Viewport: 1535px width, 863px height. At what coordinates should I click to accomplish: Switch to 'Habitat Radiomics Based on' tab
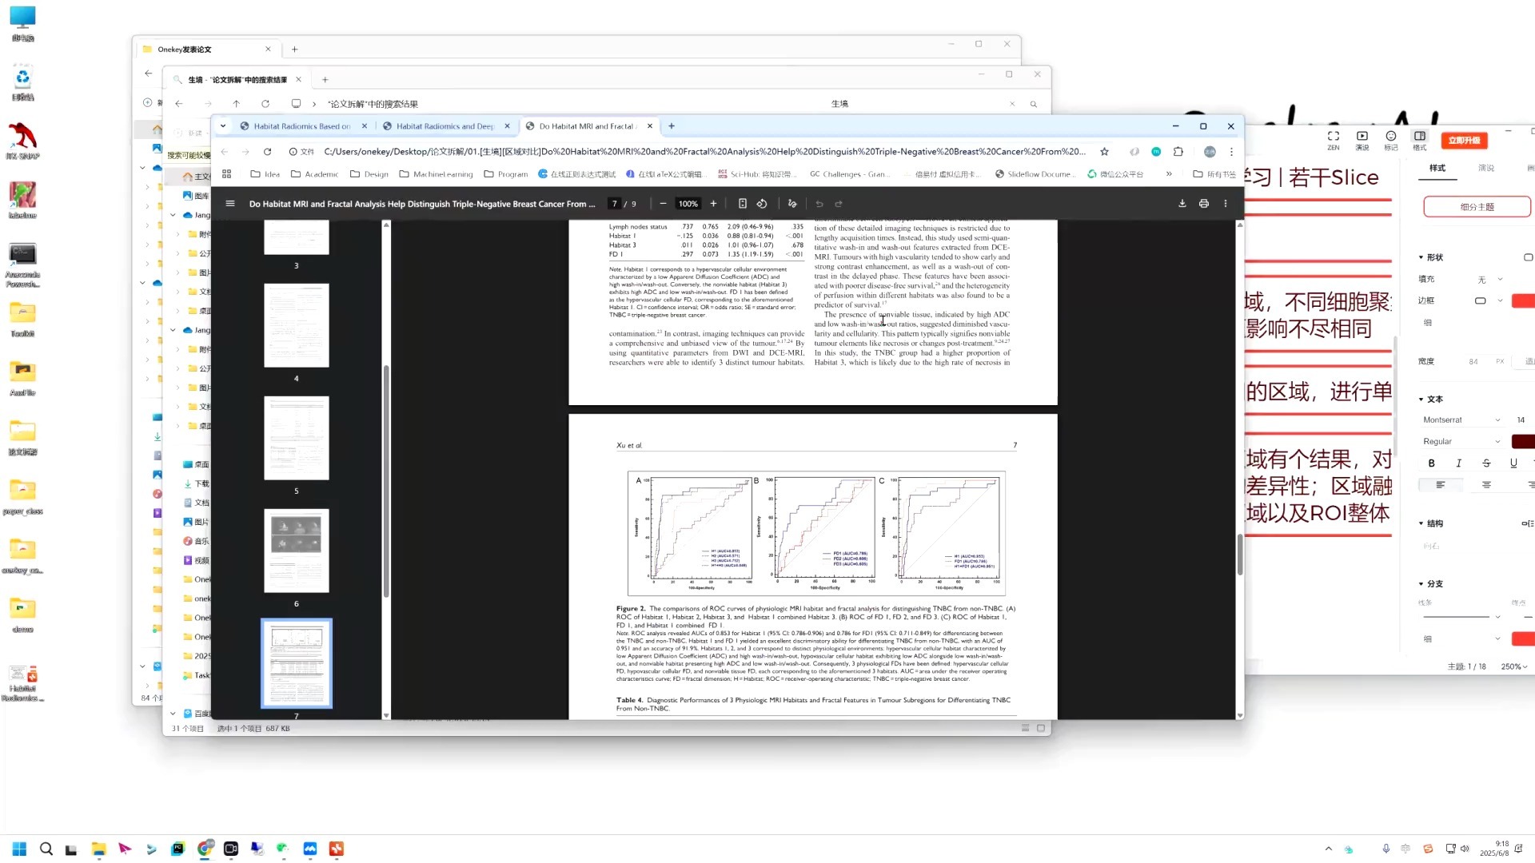pos(303,126)
